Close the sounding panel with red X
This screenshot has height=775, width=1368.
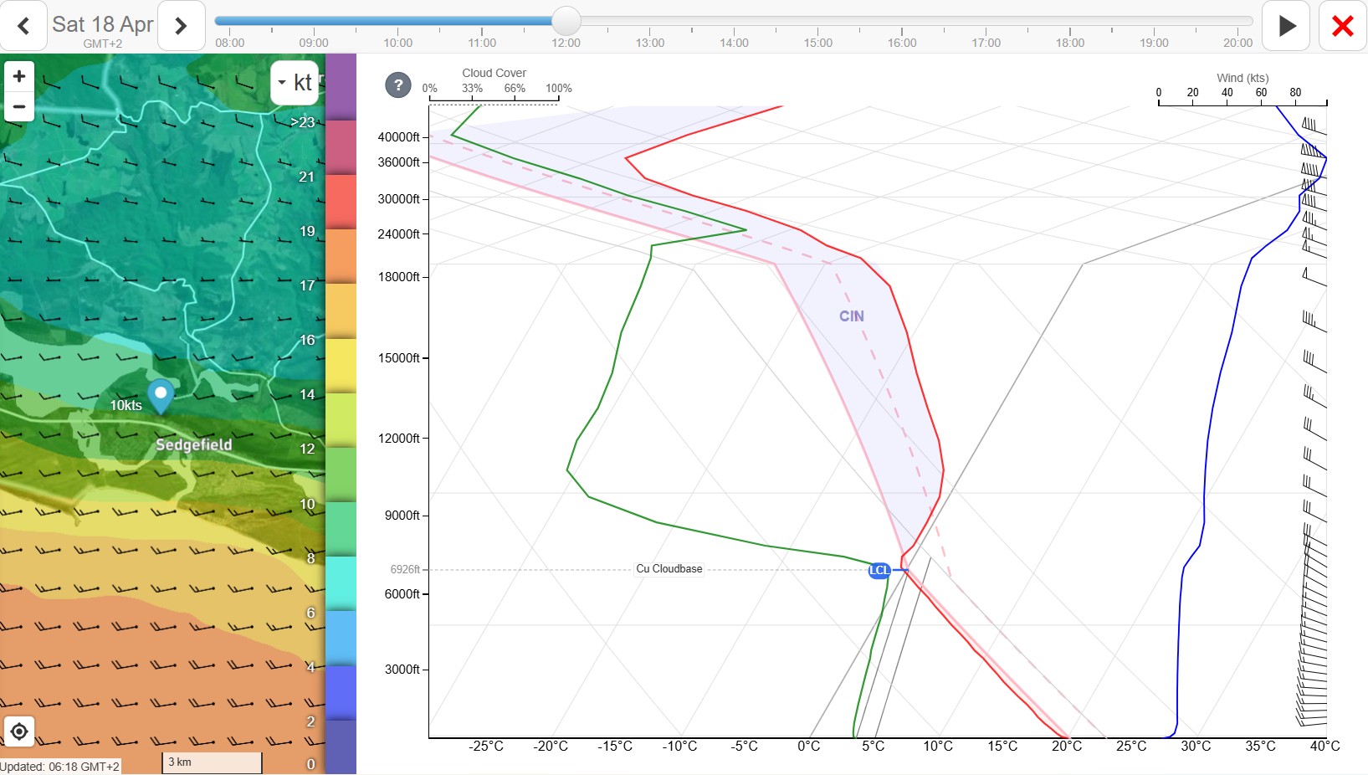click(x=1342, y=26)
